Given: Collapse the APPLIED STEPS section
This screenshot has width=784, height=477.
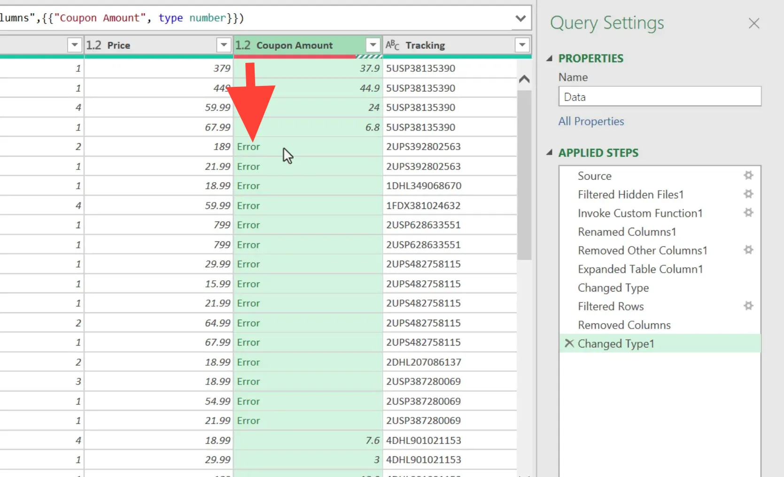Looking at the screenshot, I should [550, 153].
